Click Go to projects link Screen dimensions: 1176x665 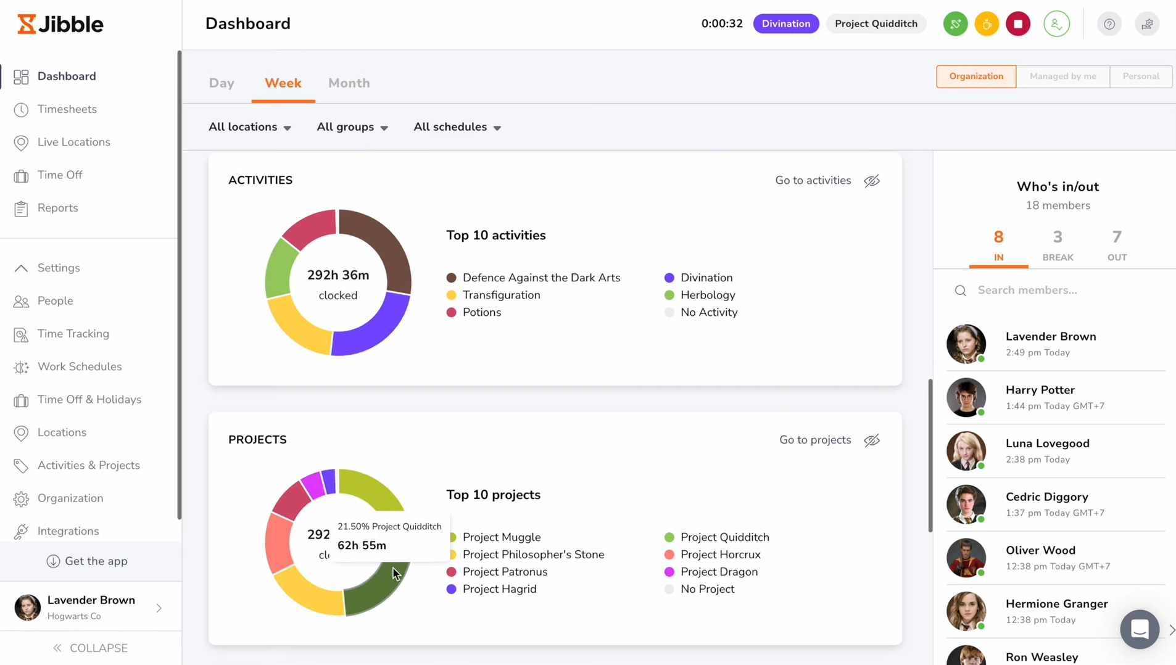tap(814, 440)
